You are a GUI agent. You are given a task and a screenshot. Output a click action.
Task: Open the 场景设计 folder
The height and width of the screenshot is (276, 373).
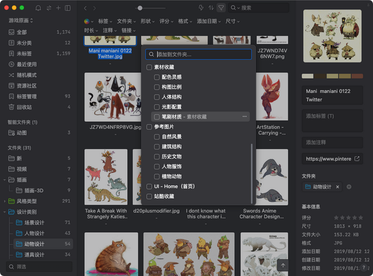(x=43, y=222)
